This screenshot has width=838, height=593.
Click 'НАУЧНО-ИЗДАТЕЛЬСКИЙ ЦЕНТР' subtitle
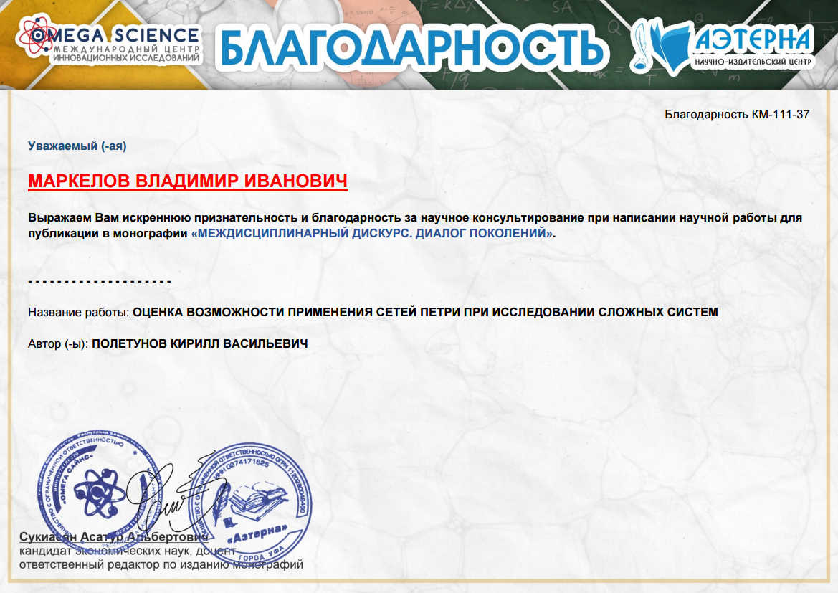tap(753, 62)
